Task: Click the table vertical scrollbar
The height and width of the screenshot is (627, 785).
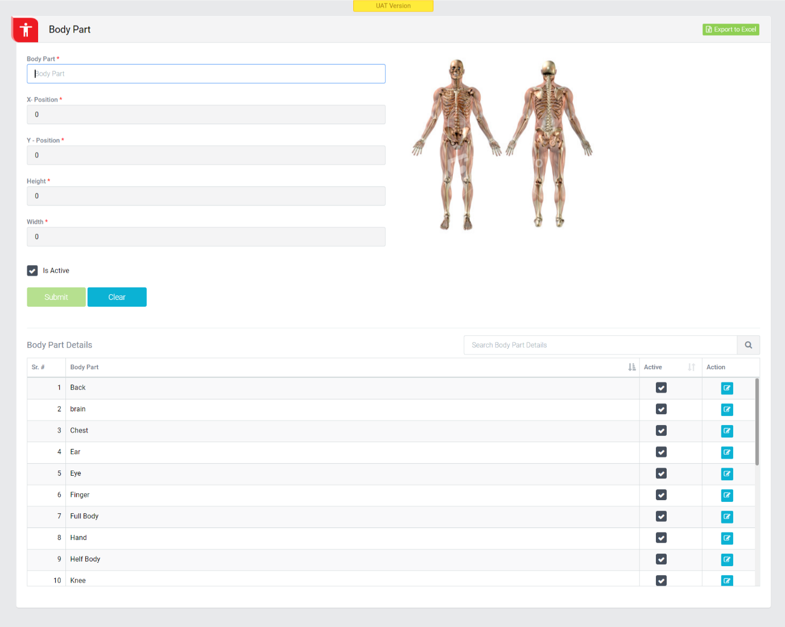Action: (757, 422)
